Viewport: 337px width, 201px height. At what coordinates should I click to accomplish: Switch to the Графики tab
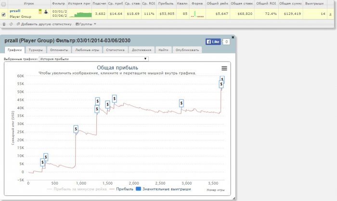pos(14,50)
